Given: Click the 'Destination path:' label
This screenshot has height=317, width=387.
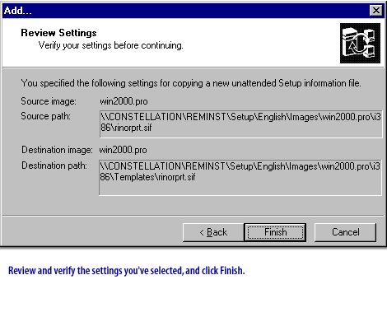Looking at the screenshot, I should click(54, 165).
